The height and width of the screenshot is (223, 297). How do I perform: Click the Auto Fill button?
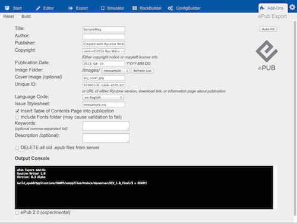coord(268,29)
